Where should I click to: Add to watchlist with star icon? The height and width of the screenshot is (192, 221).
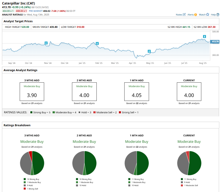click(x=208, y=14)
